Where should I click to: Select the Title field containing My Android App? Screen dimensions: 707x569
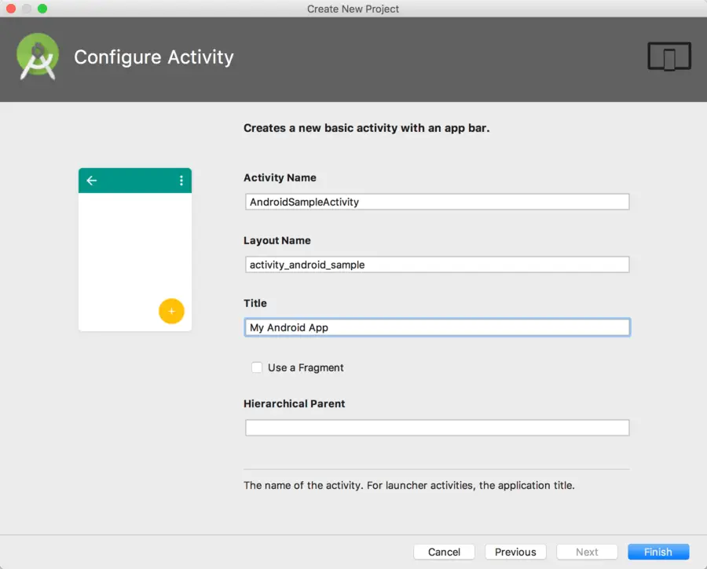pyautogui.click(x=437, y=327)
